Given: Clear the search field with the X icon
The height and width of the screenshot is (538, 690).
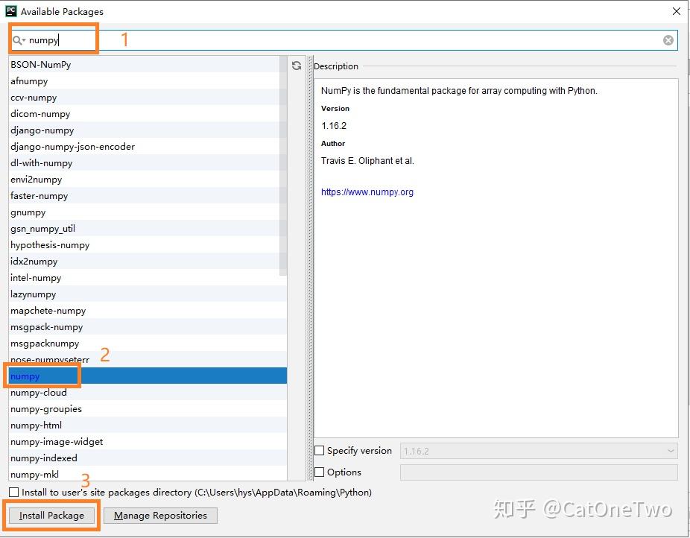Looking at the screenshot, I should click(668, 40).
